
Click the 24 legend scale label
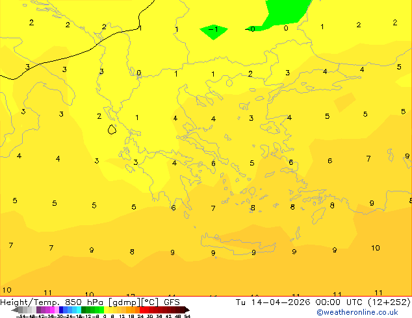click(140, 316)
